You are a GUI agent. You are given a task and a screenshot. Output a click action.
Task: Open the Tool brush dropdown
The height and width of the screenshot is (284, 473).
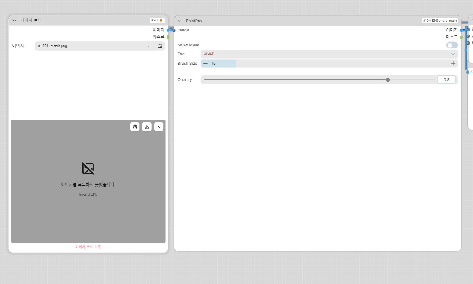tap(329, 54)
